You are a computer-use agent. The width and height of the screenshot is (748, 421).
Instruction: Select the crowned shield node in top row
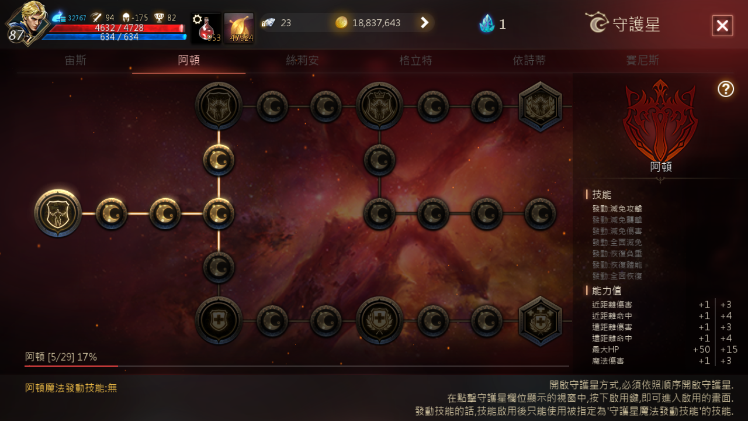pyautogui.click(x=380, y=106)
